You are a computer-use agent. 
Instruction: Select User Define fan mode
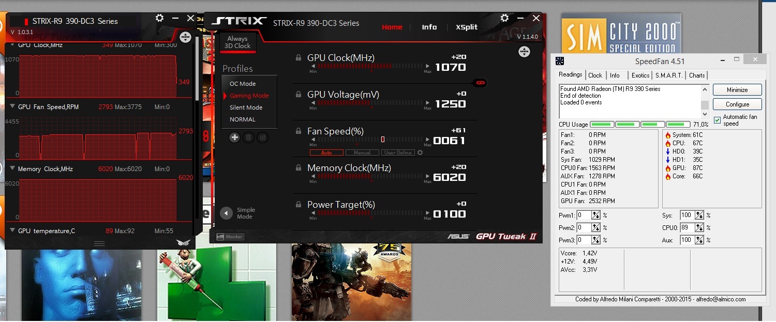point(398,152)
